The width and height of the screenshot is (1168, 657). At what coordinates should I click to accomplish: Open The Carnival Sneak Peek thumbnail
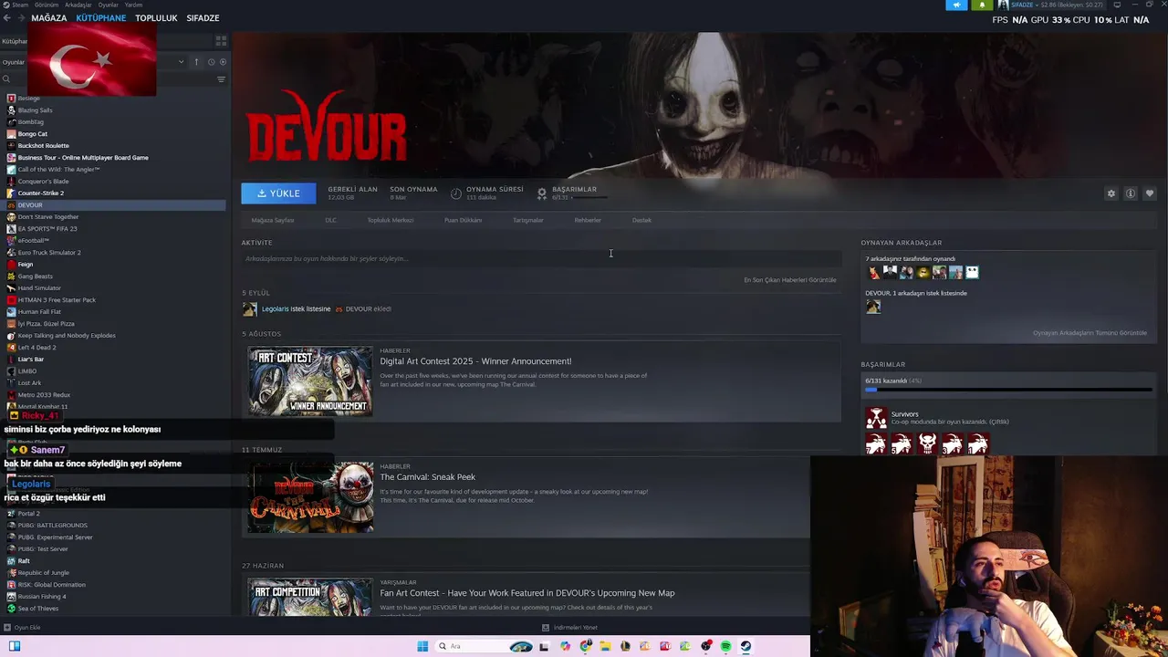click(x=310, y=497)
